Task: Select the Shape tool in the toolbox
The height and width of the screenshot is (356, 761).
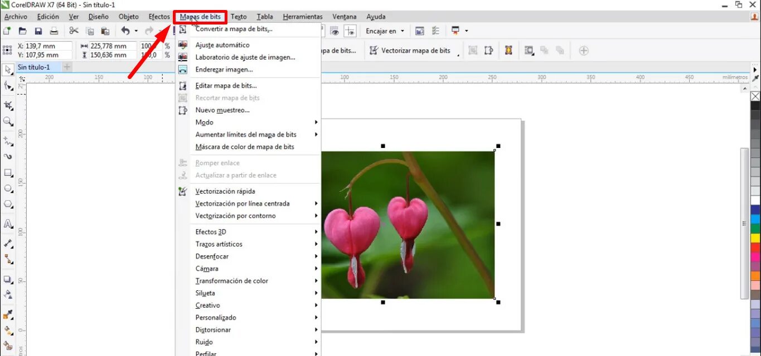Action: 8,86
